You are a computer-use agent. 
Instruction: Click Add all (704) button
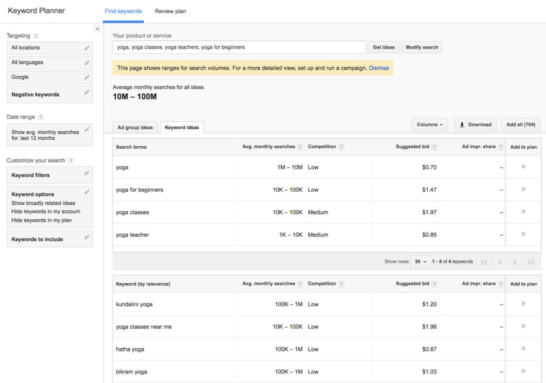(520, 125)
